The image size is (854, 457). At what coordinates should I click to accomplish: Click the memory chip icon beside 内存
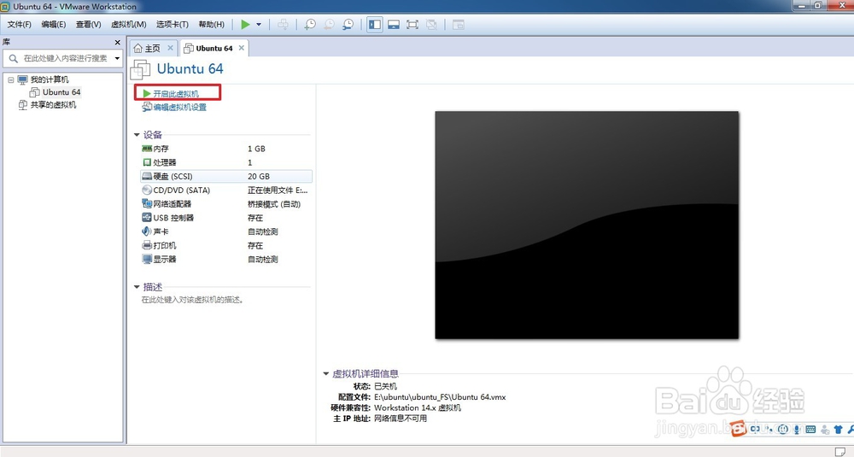point(147,149)
